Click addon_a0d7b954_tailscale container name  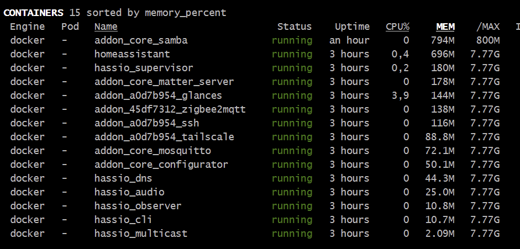[x=164, y=137]
